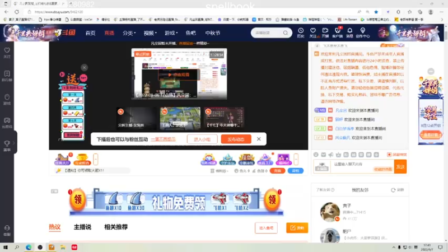Screen dimensions: 448x252
Task: Play the recent replay video thumbnail
Action: click(x=179, y=74)
